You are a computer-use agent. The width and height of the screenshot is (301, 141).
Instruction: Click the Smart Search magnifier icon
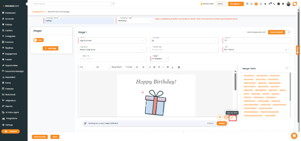click(x=114, y=4)
